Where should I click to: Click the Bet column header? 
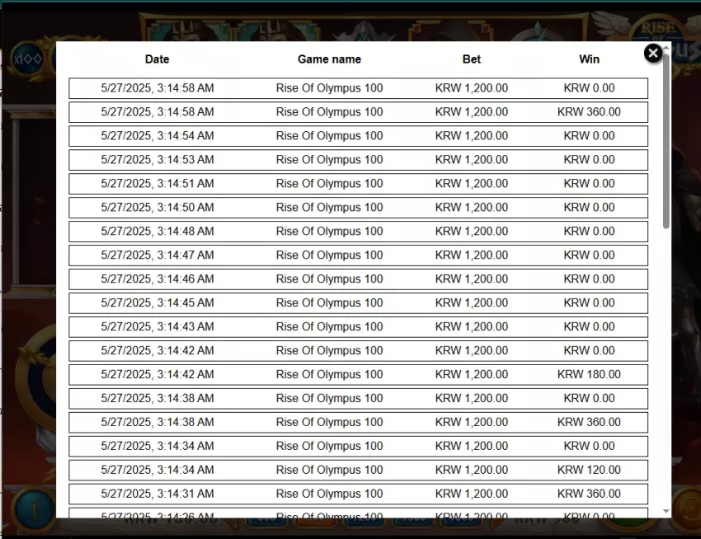[471, 59]
